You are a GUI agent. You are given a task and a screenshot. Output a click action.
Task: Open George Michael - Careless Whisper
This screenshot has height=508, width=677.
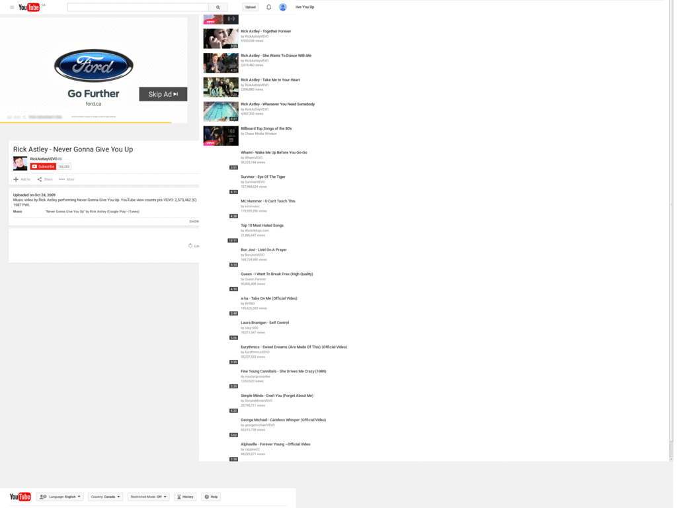point(283,420)
